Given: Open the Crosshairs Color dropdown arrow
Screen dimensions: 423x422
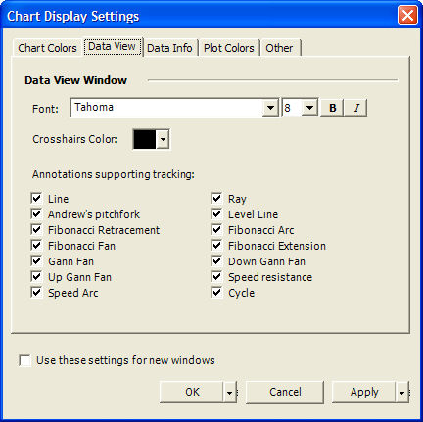Looking at the screenshot, I should point(163,139).
